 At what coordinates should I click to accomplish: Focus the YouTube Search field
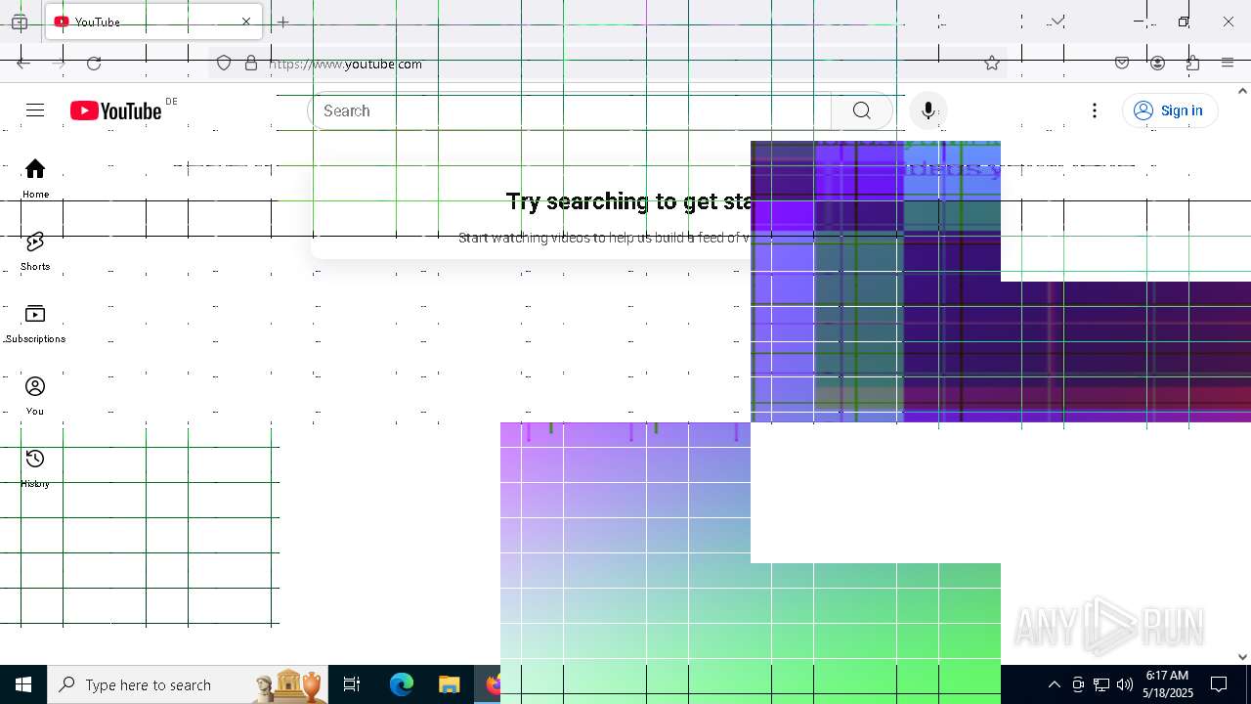point(570,110)
